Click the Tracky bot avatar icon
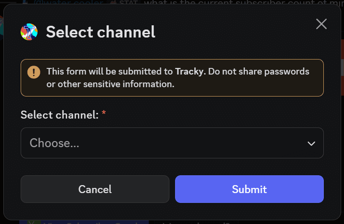This screenshot has width=344, height=224. pyautogui.click(x=29, y=32)
